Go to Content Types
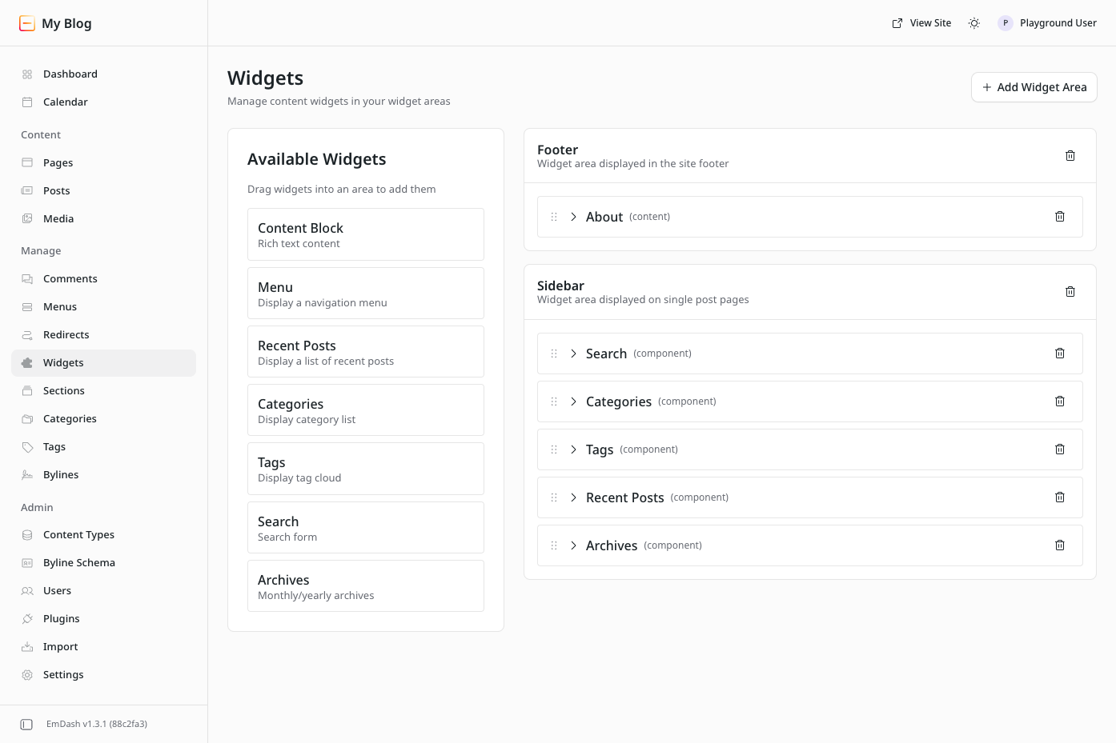Image resolution: width=1116 pixels, height=743 pixels. click(103, 535)
